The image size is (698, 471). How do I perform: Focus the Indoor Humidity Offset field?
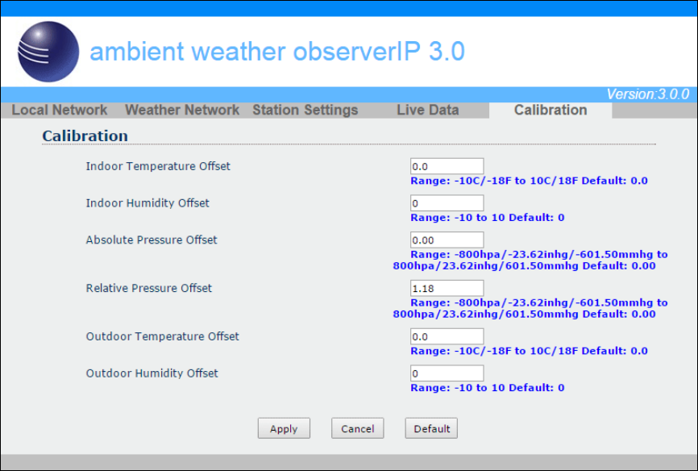click(x=447, y=203)
